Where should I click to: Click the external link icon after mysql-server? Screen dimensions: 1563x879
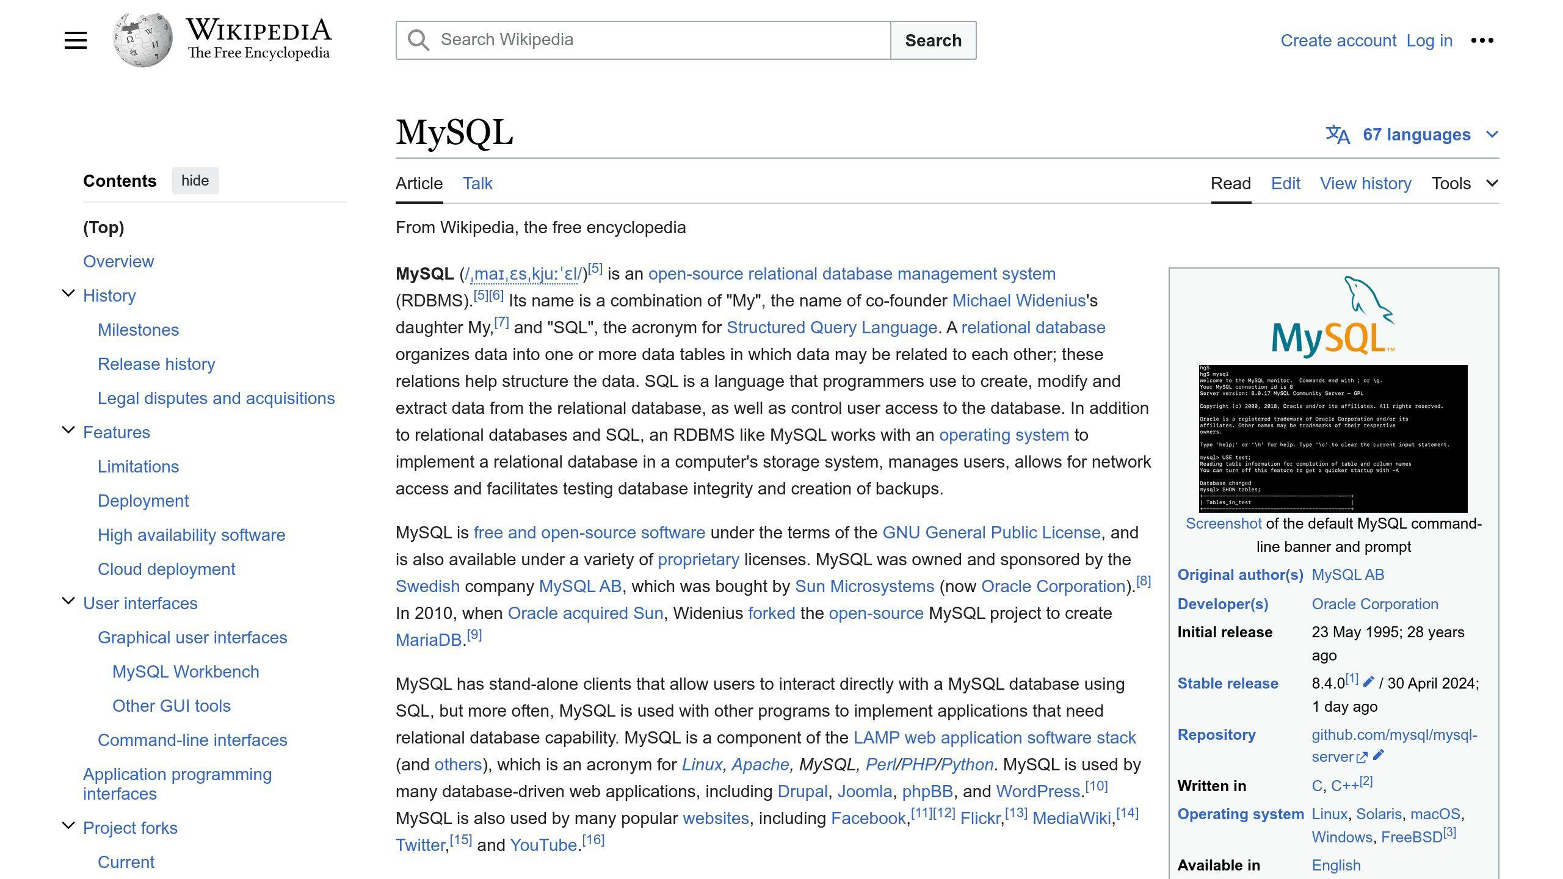point(1362,758)
